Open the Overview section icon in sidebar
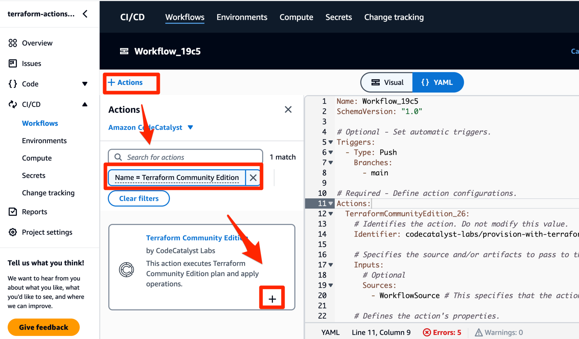 pos(13,43)
